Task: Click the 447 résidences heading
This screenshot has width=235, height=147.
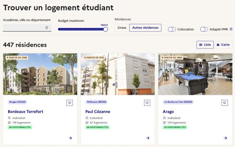Action: click(x=25, y=45)
